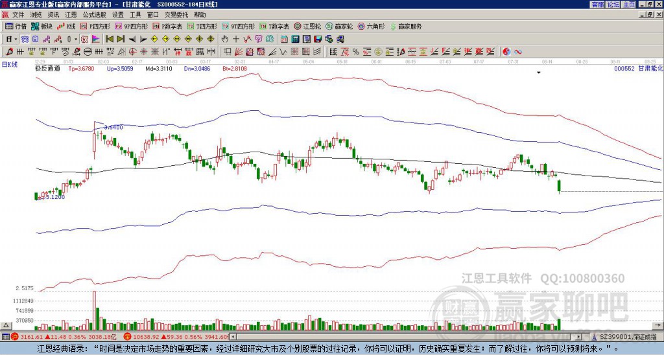
Task: Open the 文件 menu
Action: coord(18,15)
